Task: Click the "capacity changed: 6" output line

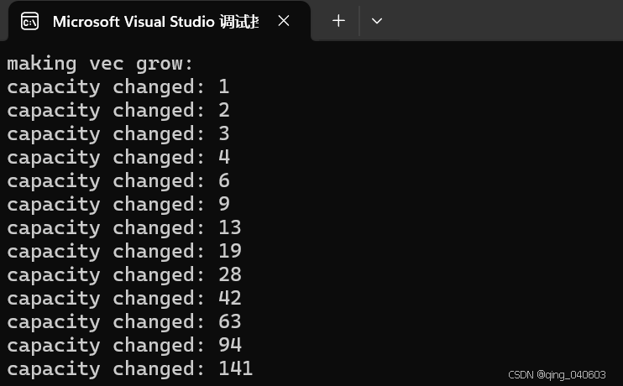Action: pyautogui.click(x=118, y=181)
